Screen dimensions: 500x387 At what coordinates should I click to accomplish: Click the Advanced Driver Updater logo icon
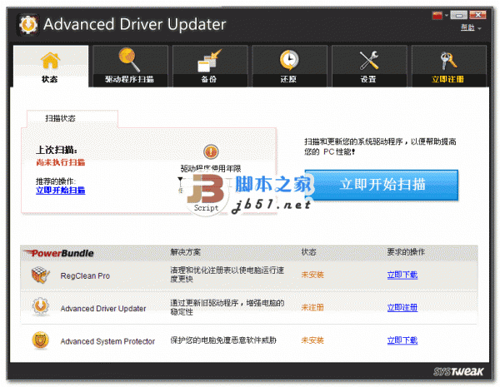click(x=28, y=24)
